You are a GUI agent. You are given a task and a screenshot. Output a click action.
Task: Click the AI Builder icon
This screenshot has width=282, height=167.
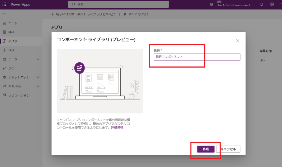click(4, 86)
